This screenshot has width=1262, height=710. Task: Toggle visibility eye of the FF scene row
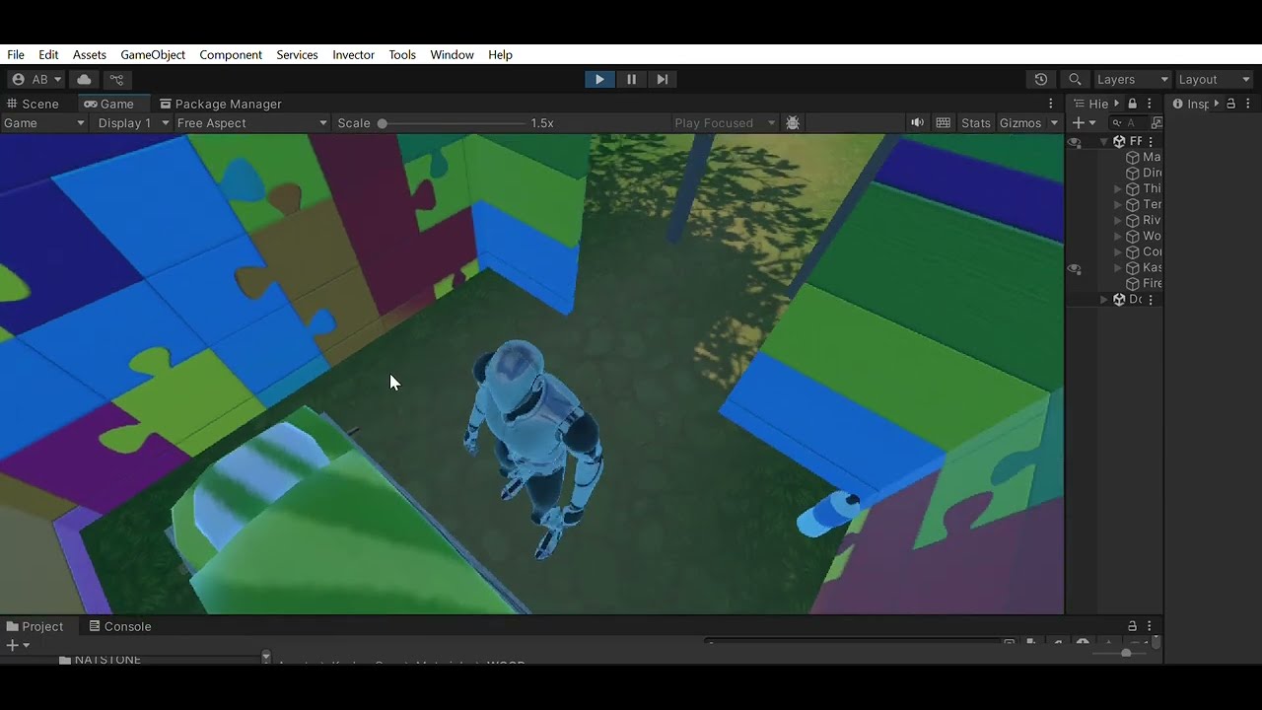(x=1075, y=142)
